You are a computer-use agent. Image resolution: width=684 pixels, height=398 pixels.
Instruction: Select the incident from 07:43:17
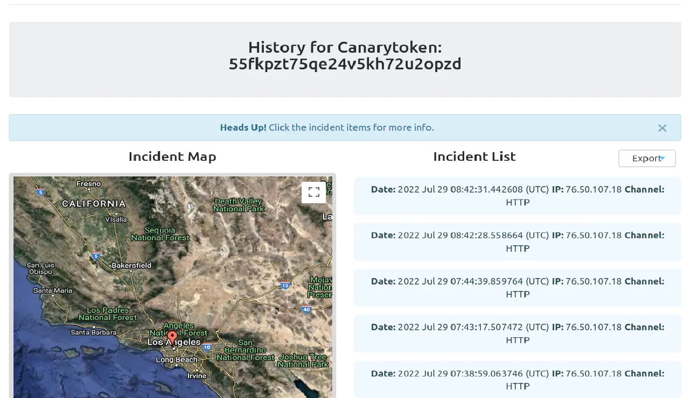(517, 333)
